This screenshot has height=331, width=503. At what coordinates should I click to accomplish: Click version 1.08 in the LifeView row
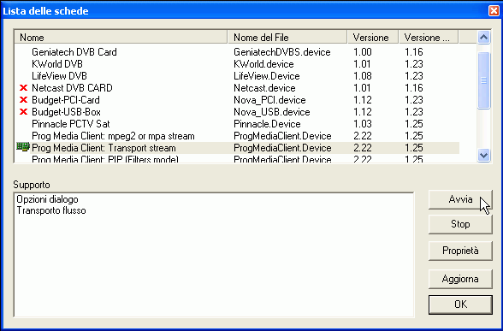point(363,76)
